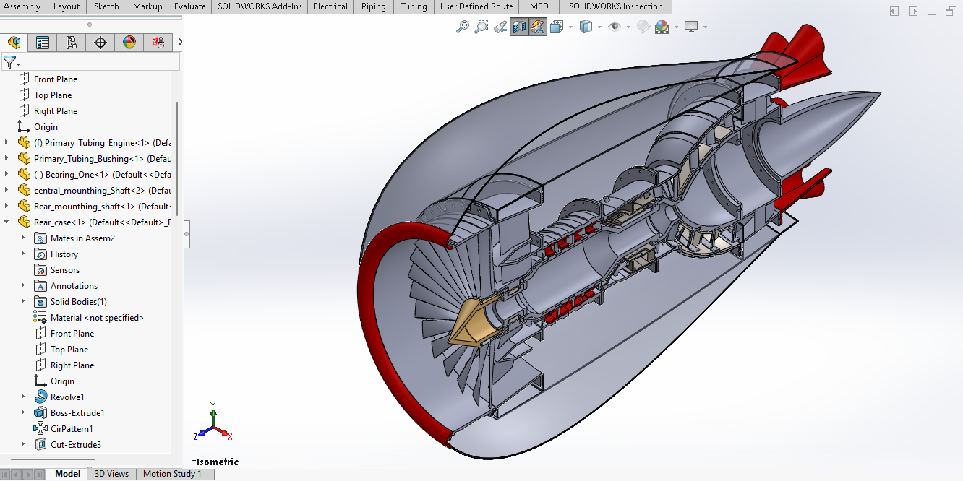Click the Previous View icon
This screenshot has height=481, width=963.
coord(500,27)
